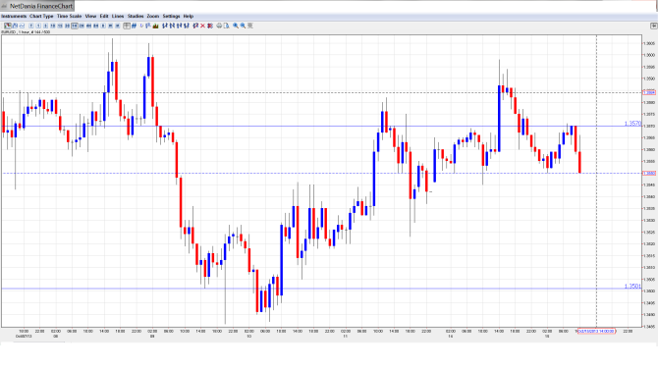The height and width of the screenshot is (369, 658).
Task: Open the Settings menu
Action: (171, 16)
